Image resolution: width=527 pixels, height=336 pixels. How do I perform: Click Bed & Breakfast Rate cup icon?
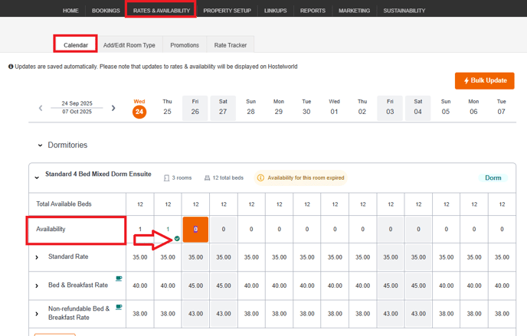coord(119,279)
